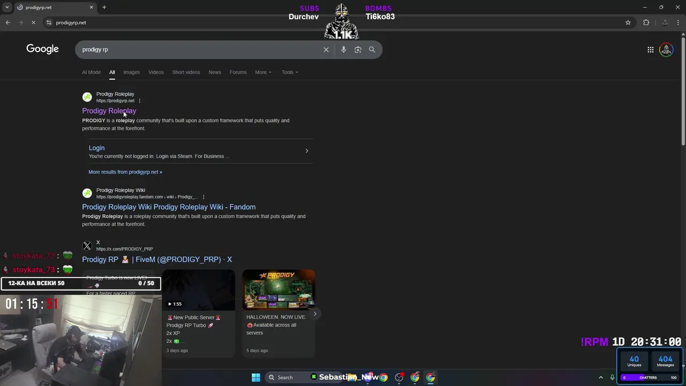Open the Prodigy RP FiveM X link

coord(157,259)
